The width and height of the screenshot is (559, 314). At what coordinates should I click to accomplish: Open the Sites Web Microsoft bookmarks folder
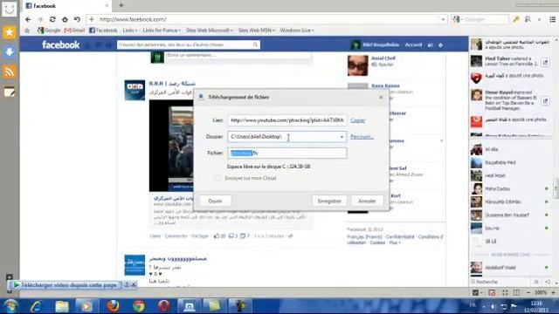(210, 31)
